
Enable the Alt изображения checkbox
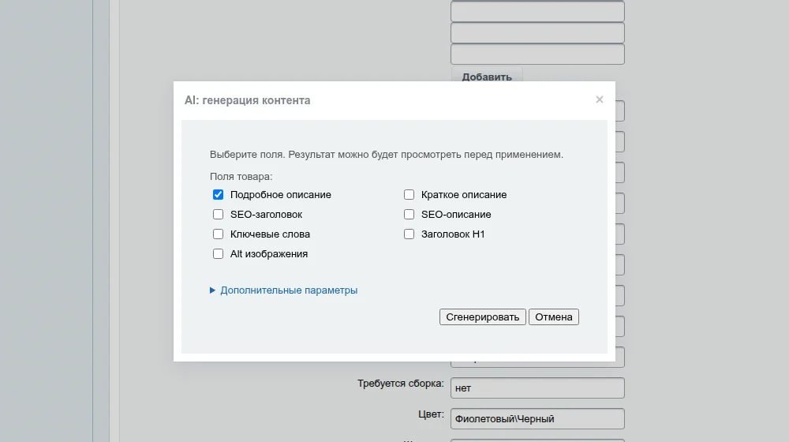[x=218, y=253]
